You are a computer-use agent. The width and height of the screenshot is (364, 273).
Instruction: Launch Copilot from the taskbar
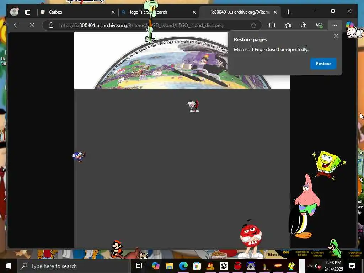pyautogui.click(x=156, y=266)
